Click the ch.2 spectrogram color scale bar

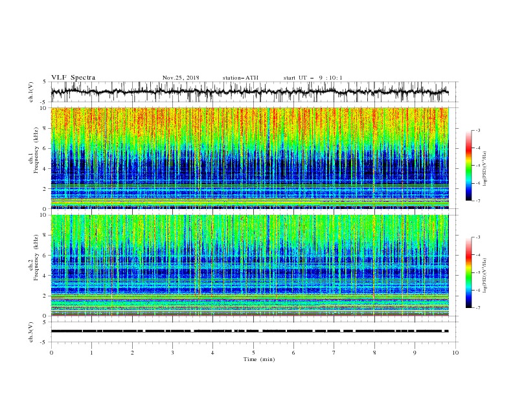click(x=468, y=272)
